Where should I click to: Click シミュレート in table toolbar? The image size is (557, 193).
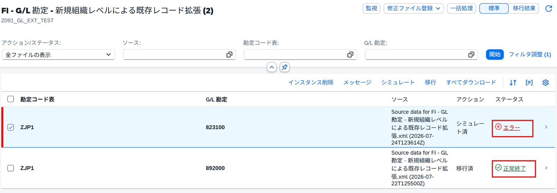click(398, 83)
